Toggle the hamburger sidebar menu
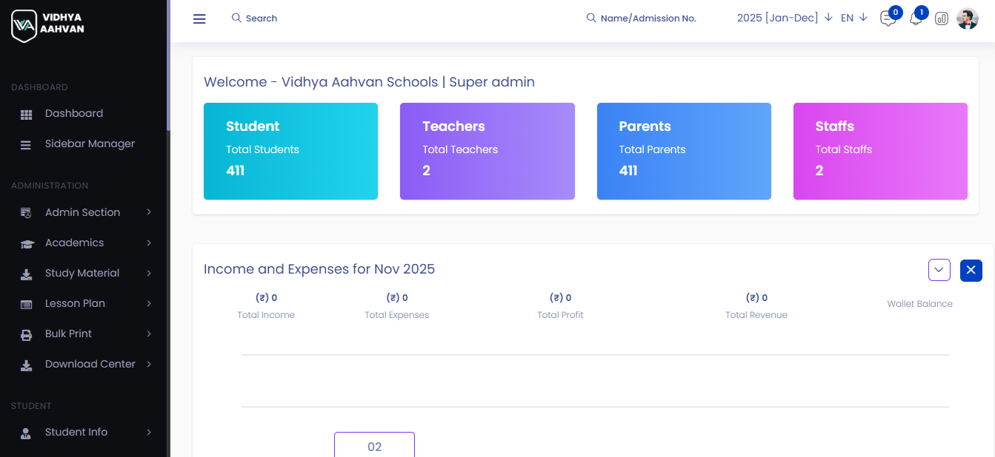Screen dimensions: 995x457 [199, 18]
